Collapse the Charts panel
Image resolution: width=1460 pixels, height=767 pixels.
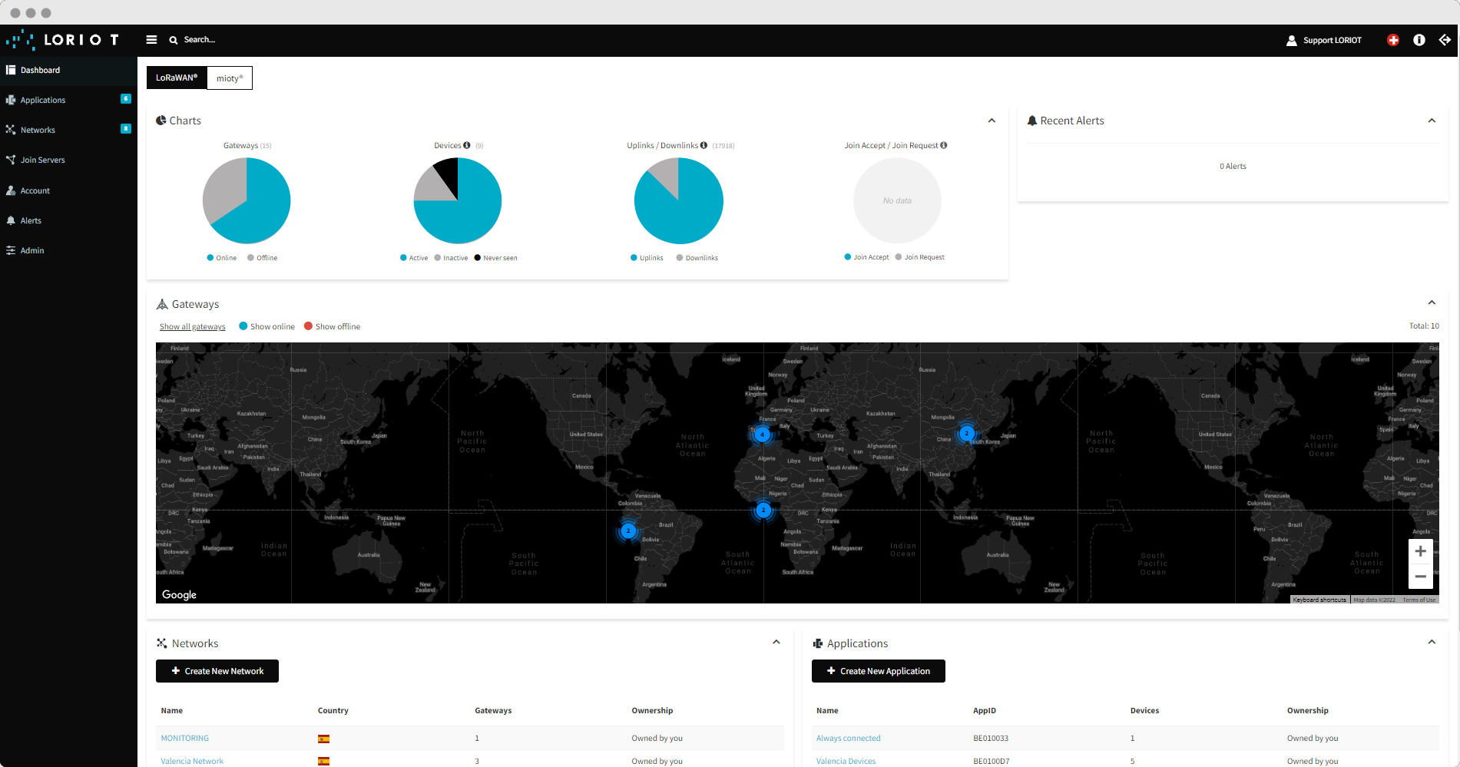(992, 121)
